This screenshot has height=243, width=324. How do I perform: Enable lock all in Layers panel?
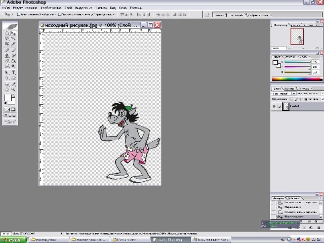pyautogui.click(x=306, y=99)
